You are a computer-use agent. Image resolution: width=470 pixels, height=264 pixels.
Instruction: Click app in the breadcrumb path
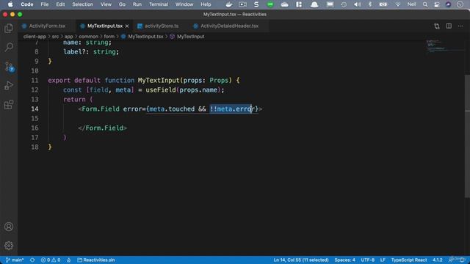68,37
